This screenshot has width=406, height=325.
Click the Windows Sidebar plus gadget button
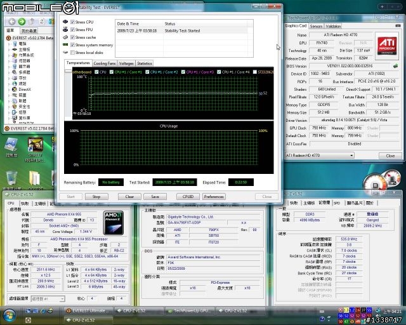click(x=382, y=7)
